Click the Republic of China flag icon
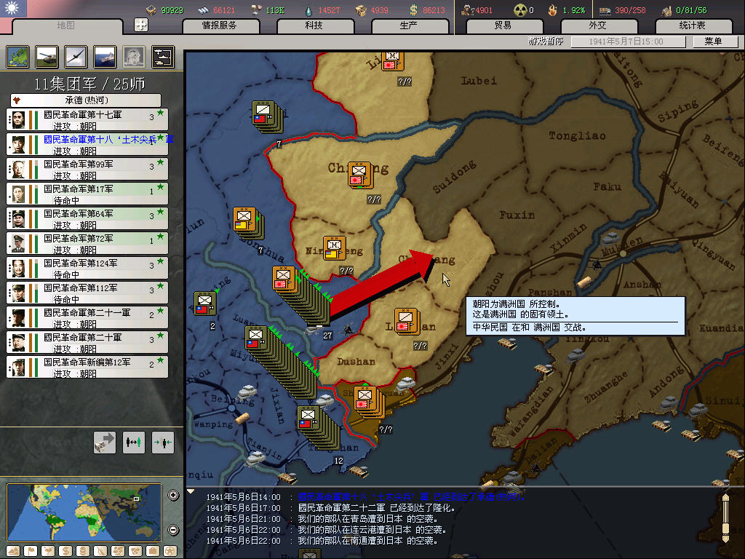Screen dimensions: 745x559 pos(13,8)
